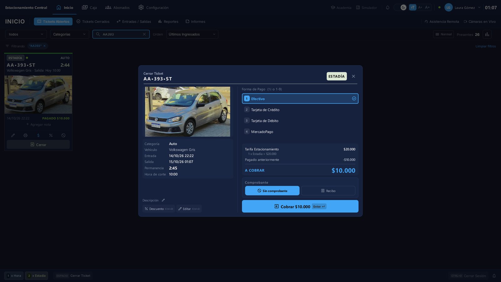501x282 pixels.
Task: Open the Caja menu in top navigation
Action: tap(89, 8)
